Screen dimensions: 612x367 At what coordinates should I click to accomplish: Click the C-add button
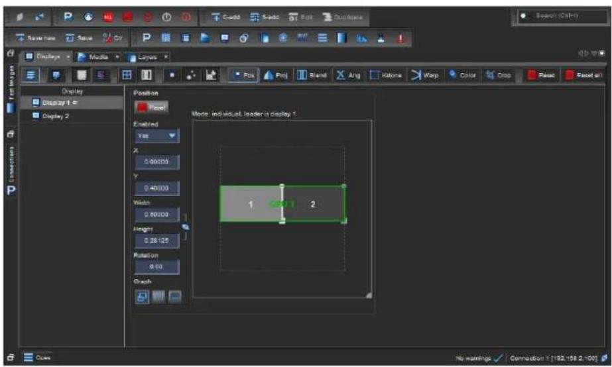(x=225, y=17)
